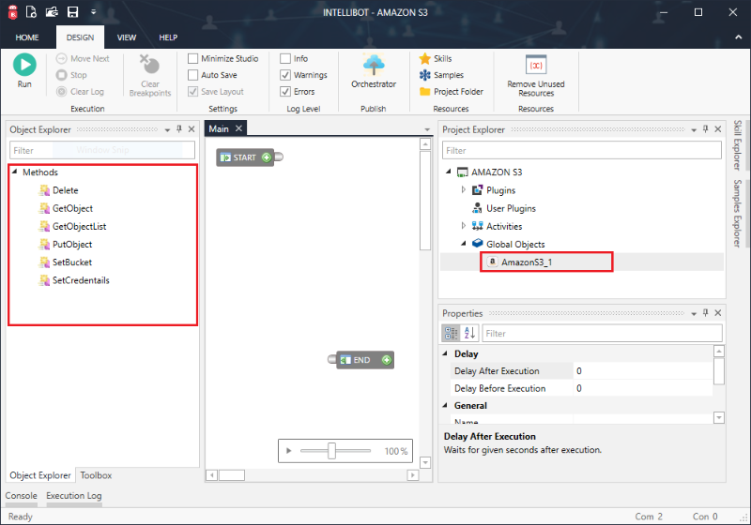Click categorized view icon in Properties
This screenshot has height=525, width=751.
point(452,333)
